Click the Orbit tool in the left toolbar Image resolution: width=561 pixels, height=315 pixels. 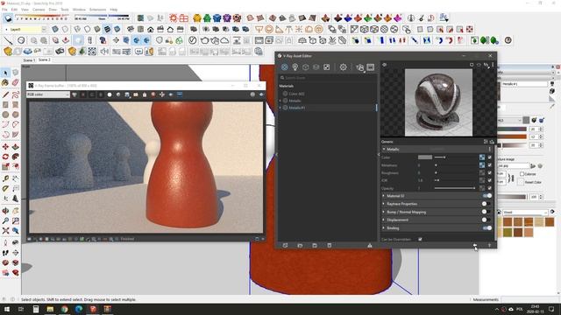[5, 211]
